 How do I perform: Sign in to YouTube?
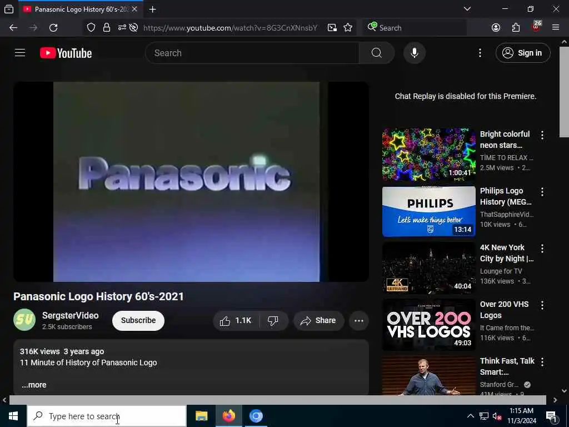click(522, 53)
